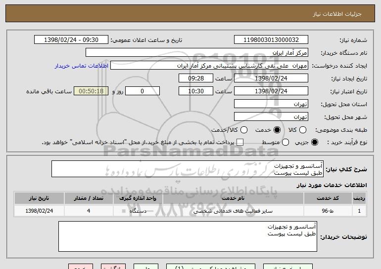Click the public announcement date field 09:30
Viewport: 381px width, 269px height.
71,40
